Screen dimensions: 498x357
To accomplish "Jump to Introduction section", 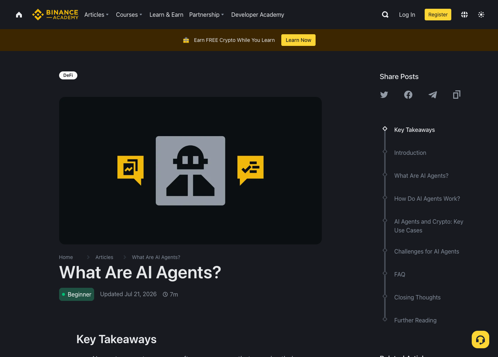I will pos(410,153).
